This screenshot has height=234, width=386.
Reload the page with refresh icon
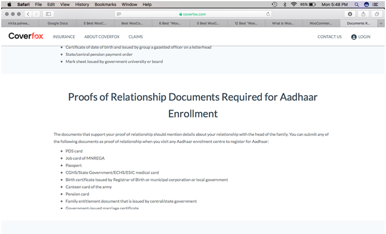coord(268,14)
